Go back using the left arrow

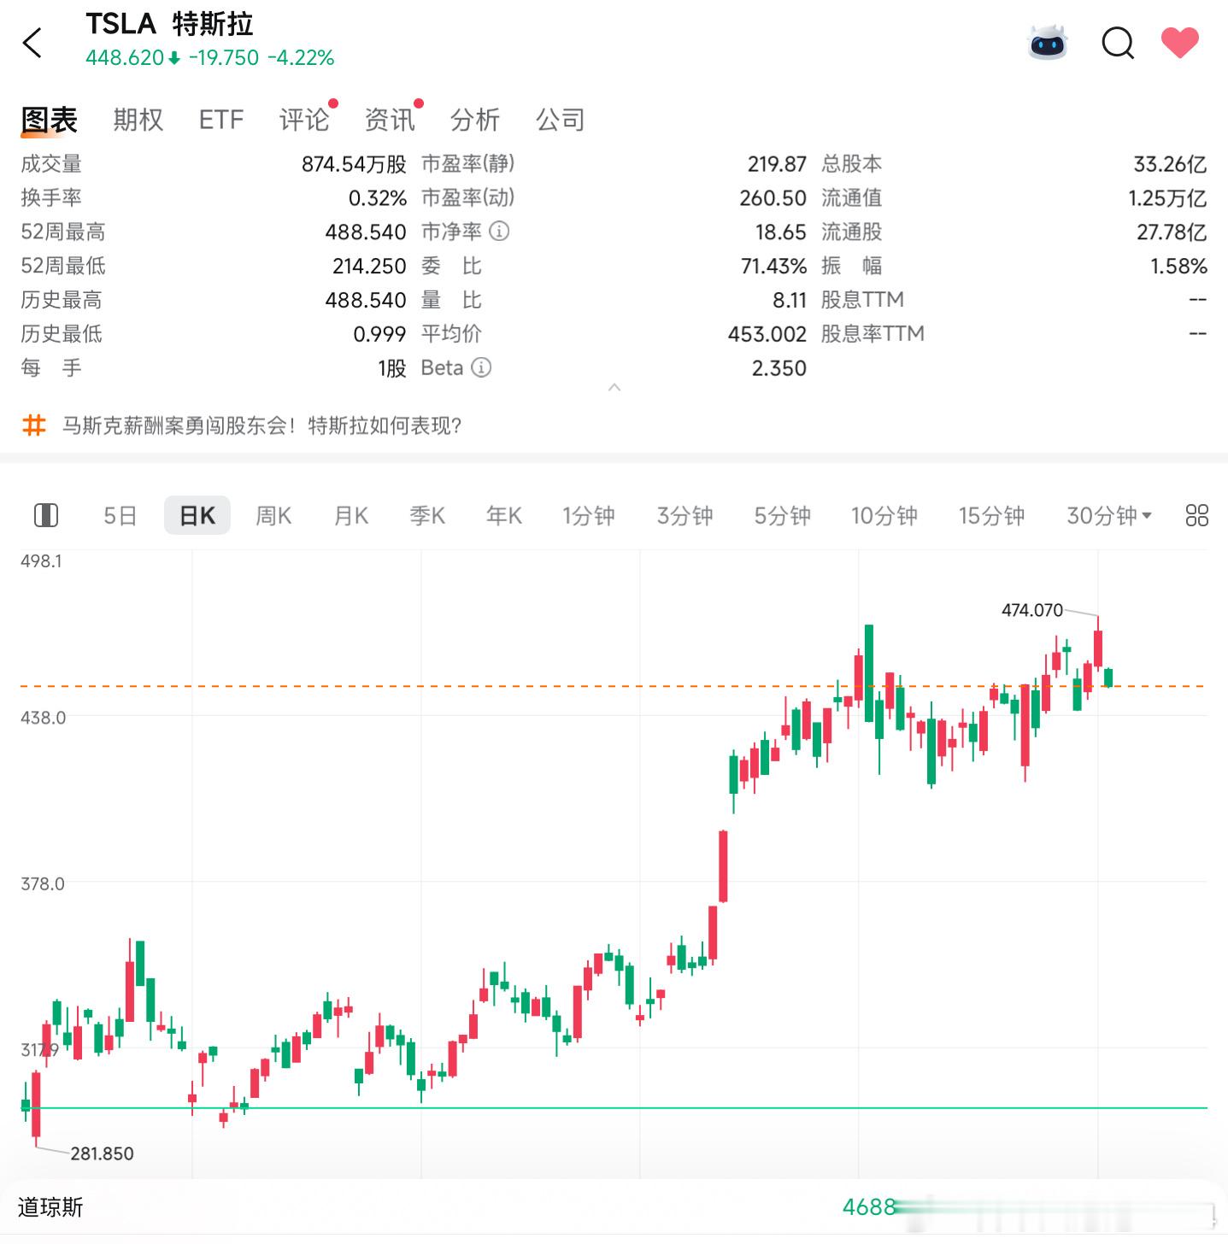pyautogui.click(x=32, y=43)
